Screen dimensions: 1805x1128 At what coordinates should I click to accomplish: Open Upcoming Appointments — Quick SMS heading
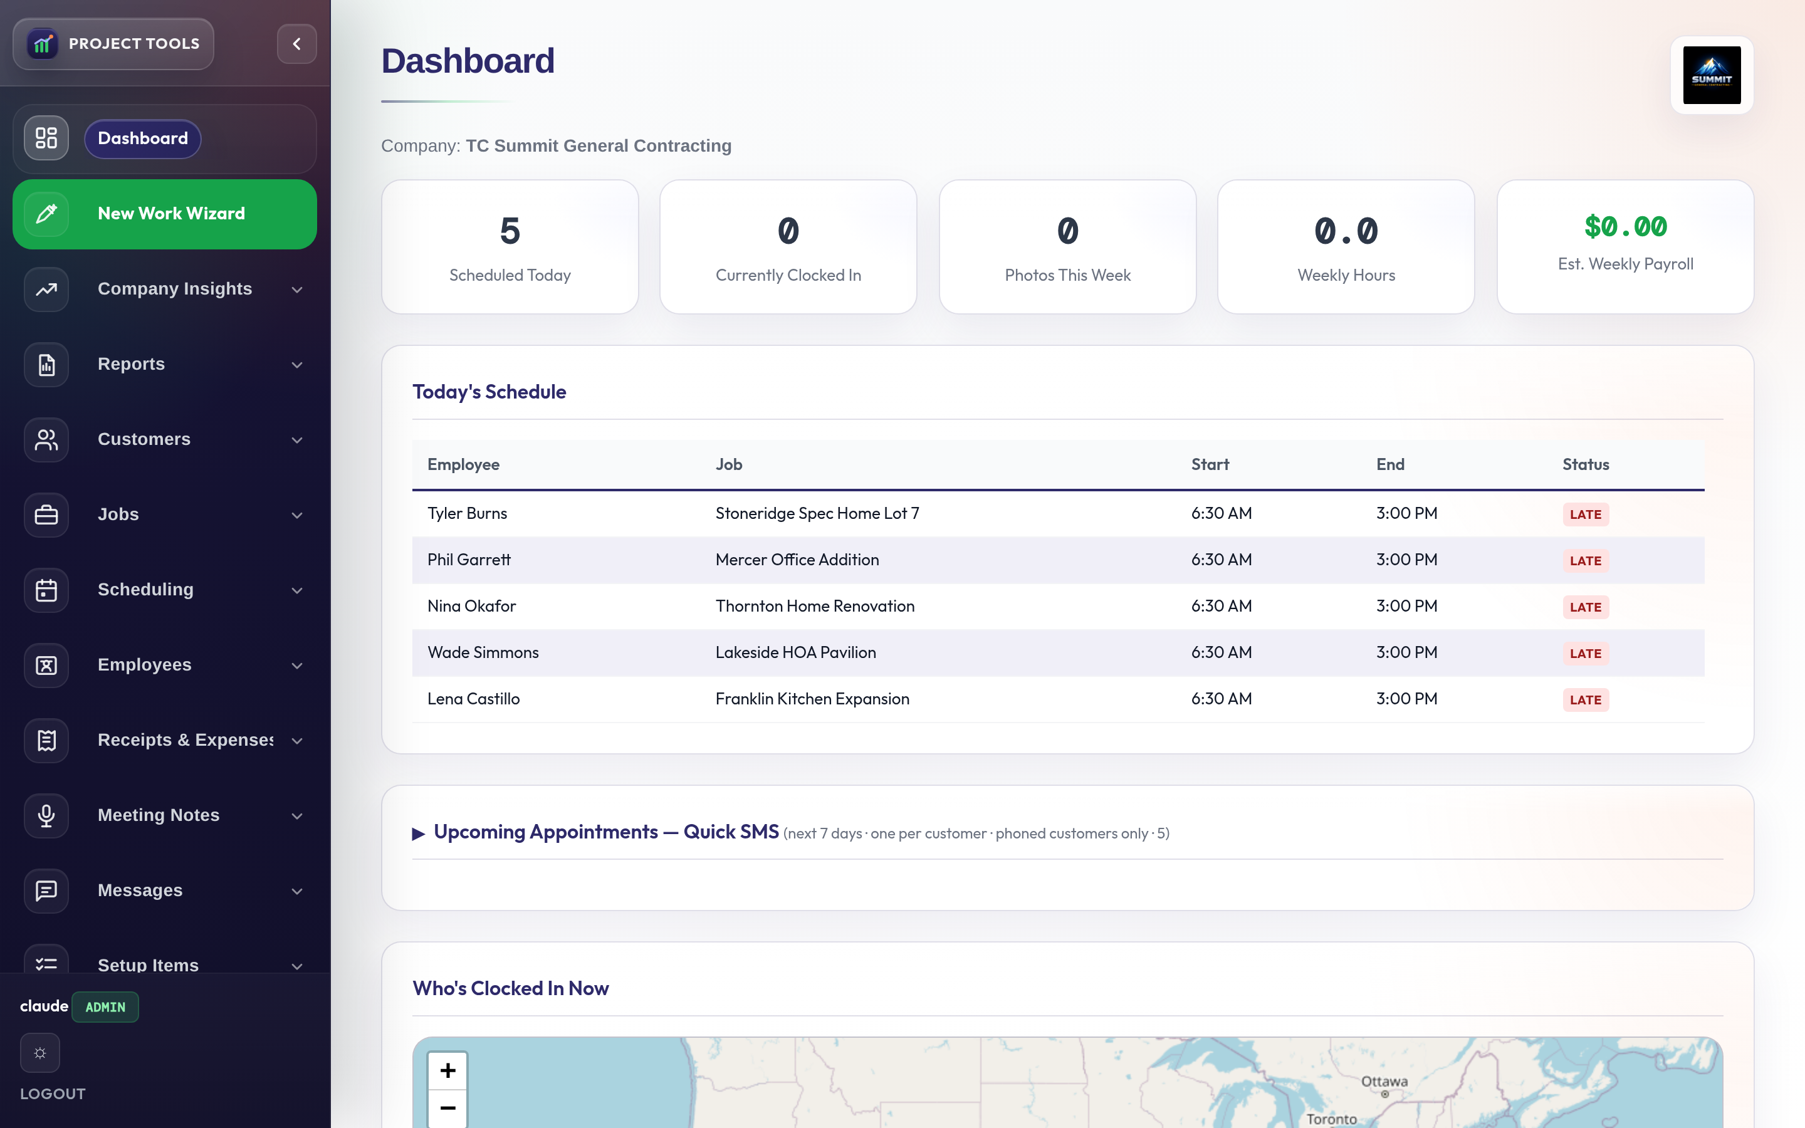(x=607, y=832)
